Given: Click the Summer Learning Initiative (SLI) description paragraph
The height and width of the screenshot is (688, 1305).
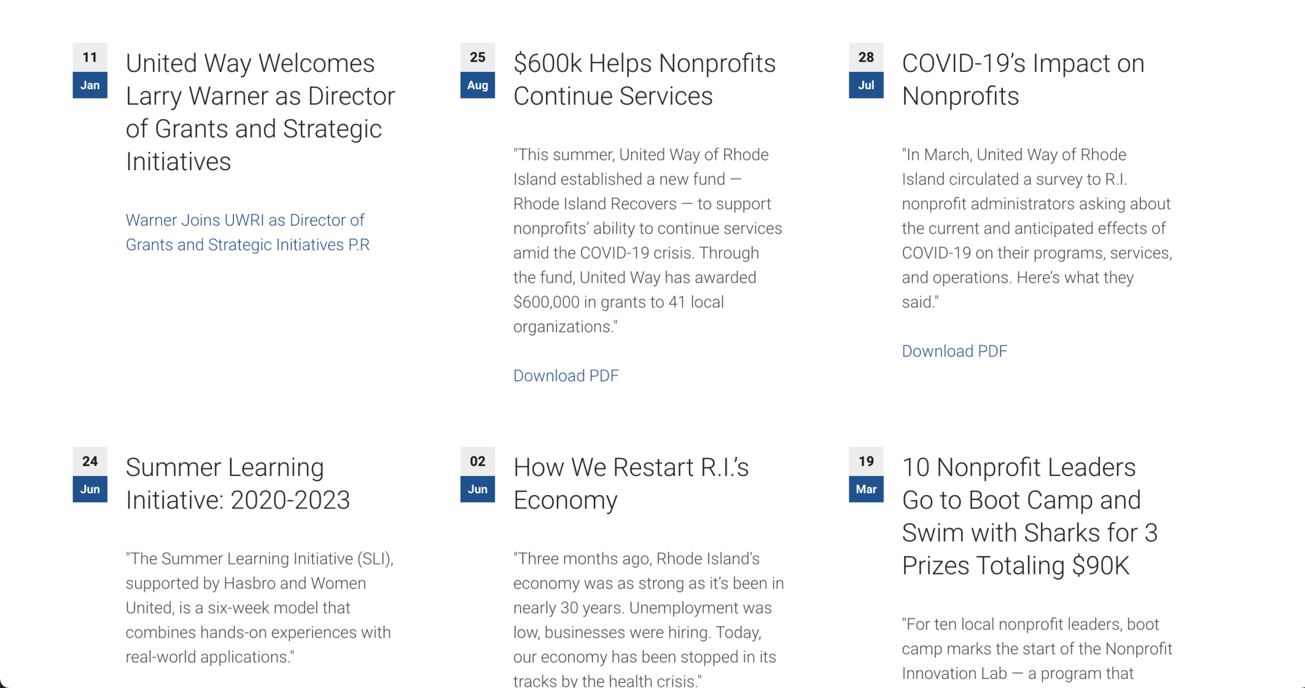Looking at the screenshot, I should pos(259,608).
